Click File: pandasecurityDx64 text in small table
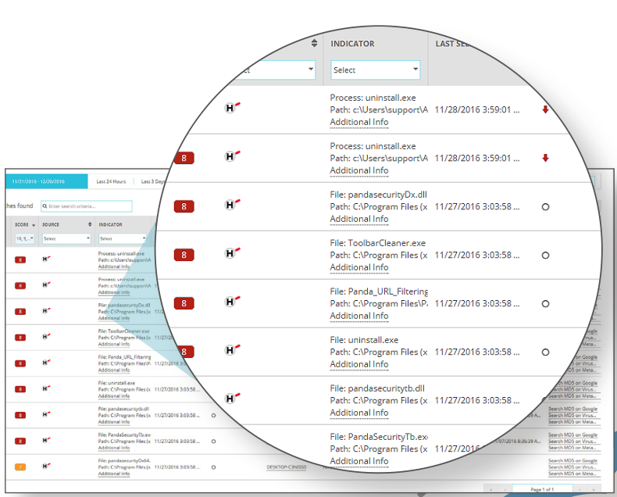This screenshot has width=617, height=497. [x=124, y=460]
